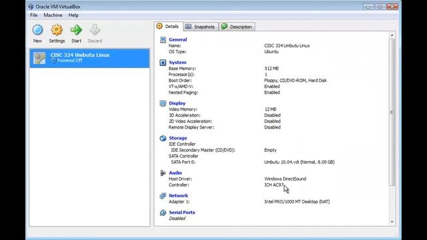This screenshot has height=240, width=427.
Task: Click the System chip icon
Action: pyautogui.click(x=163, y=63)
